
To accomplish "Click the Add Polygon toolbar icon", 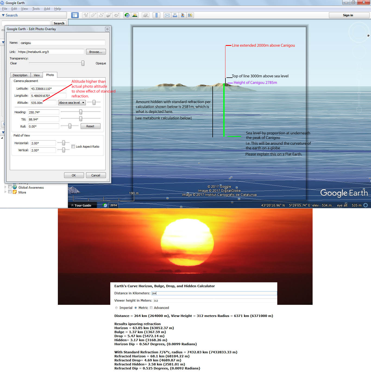I will (x=93, y=15).
